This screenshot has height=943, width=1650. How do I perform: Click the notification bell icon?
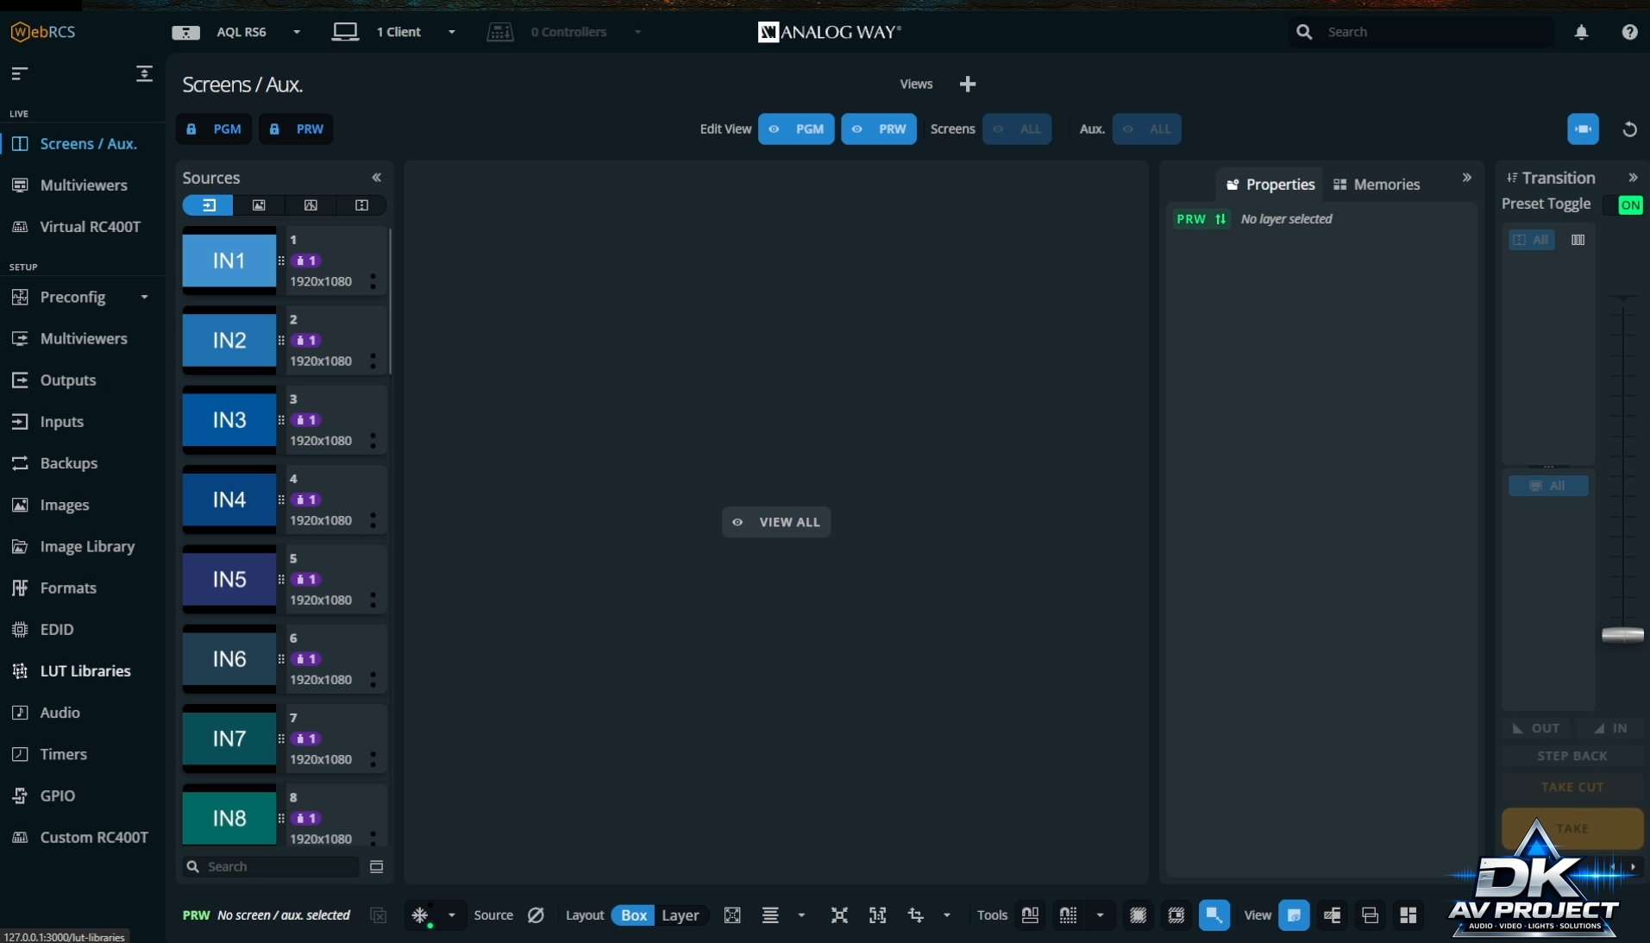coord(1581,32)
